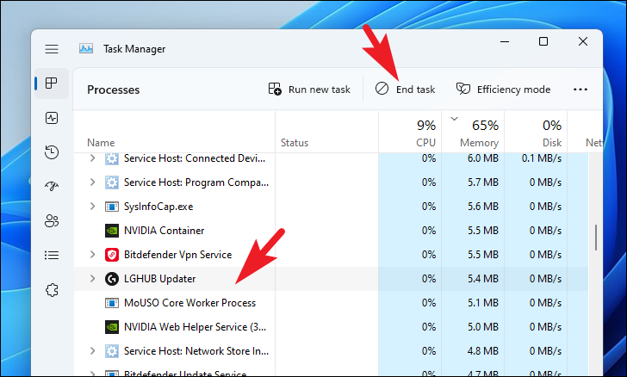Screen dimensions: 627x377
Task: Select Bitdefender Vpn Service process name
Action: (x=177, y=255)
